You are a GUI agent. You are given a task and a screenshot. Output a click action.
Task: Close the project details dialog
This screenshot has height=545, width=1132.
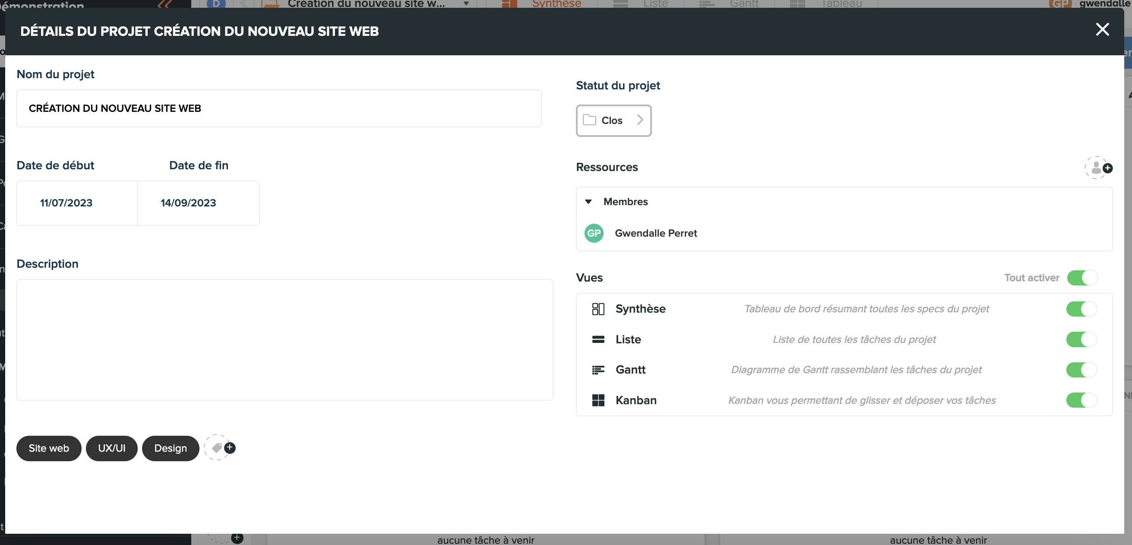click(x=1102, y=29)
